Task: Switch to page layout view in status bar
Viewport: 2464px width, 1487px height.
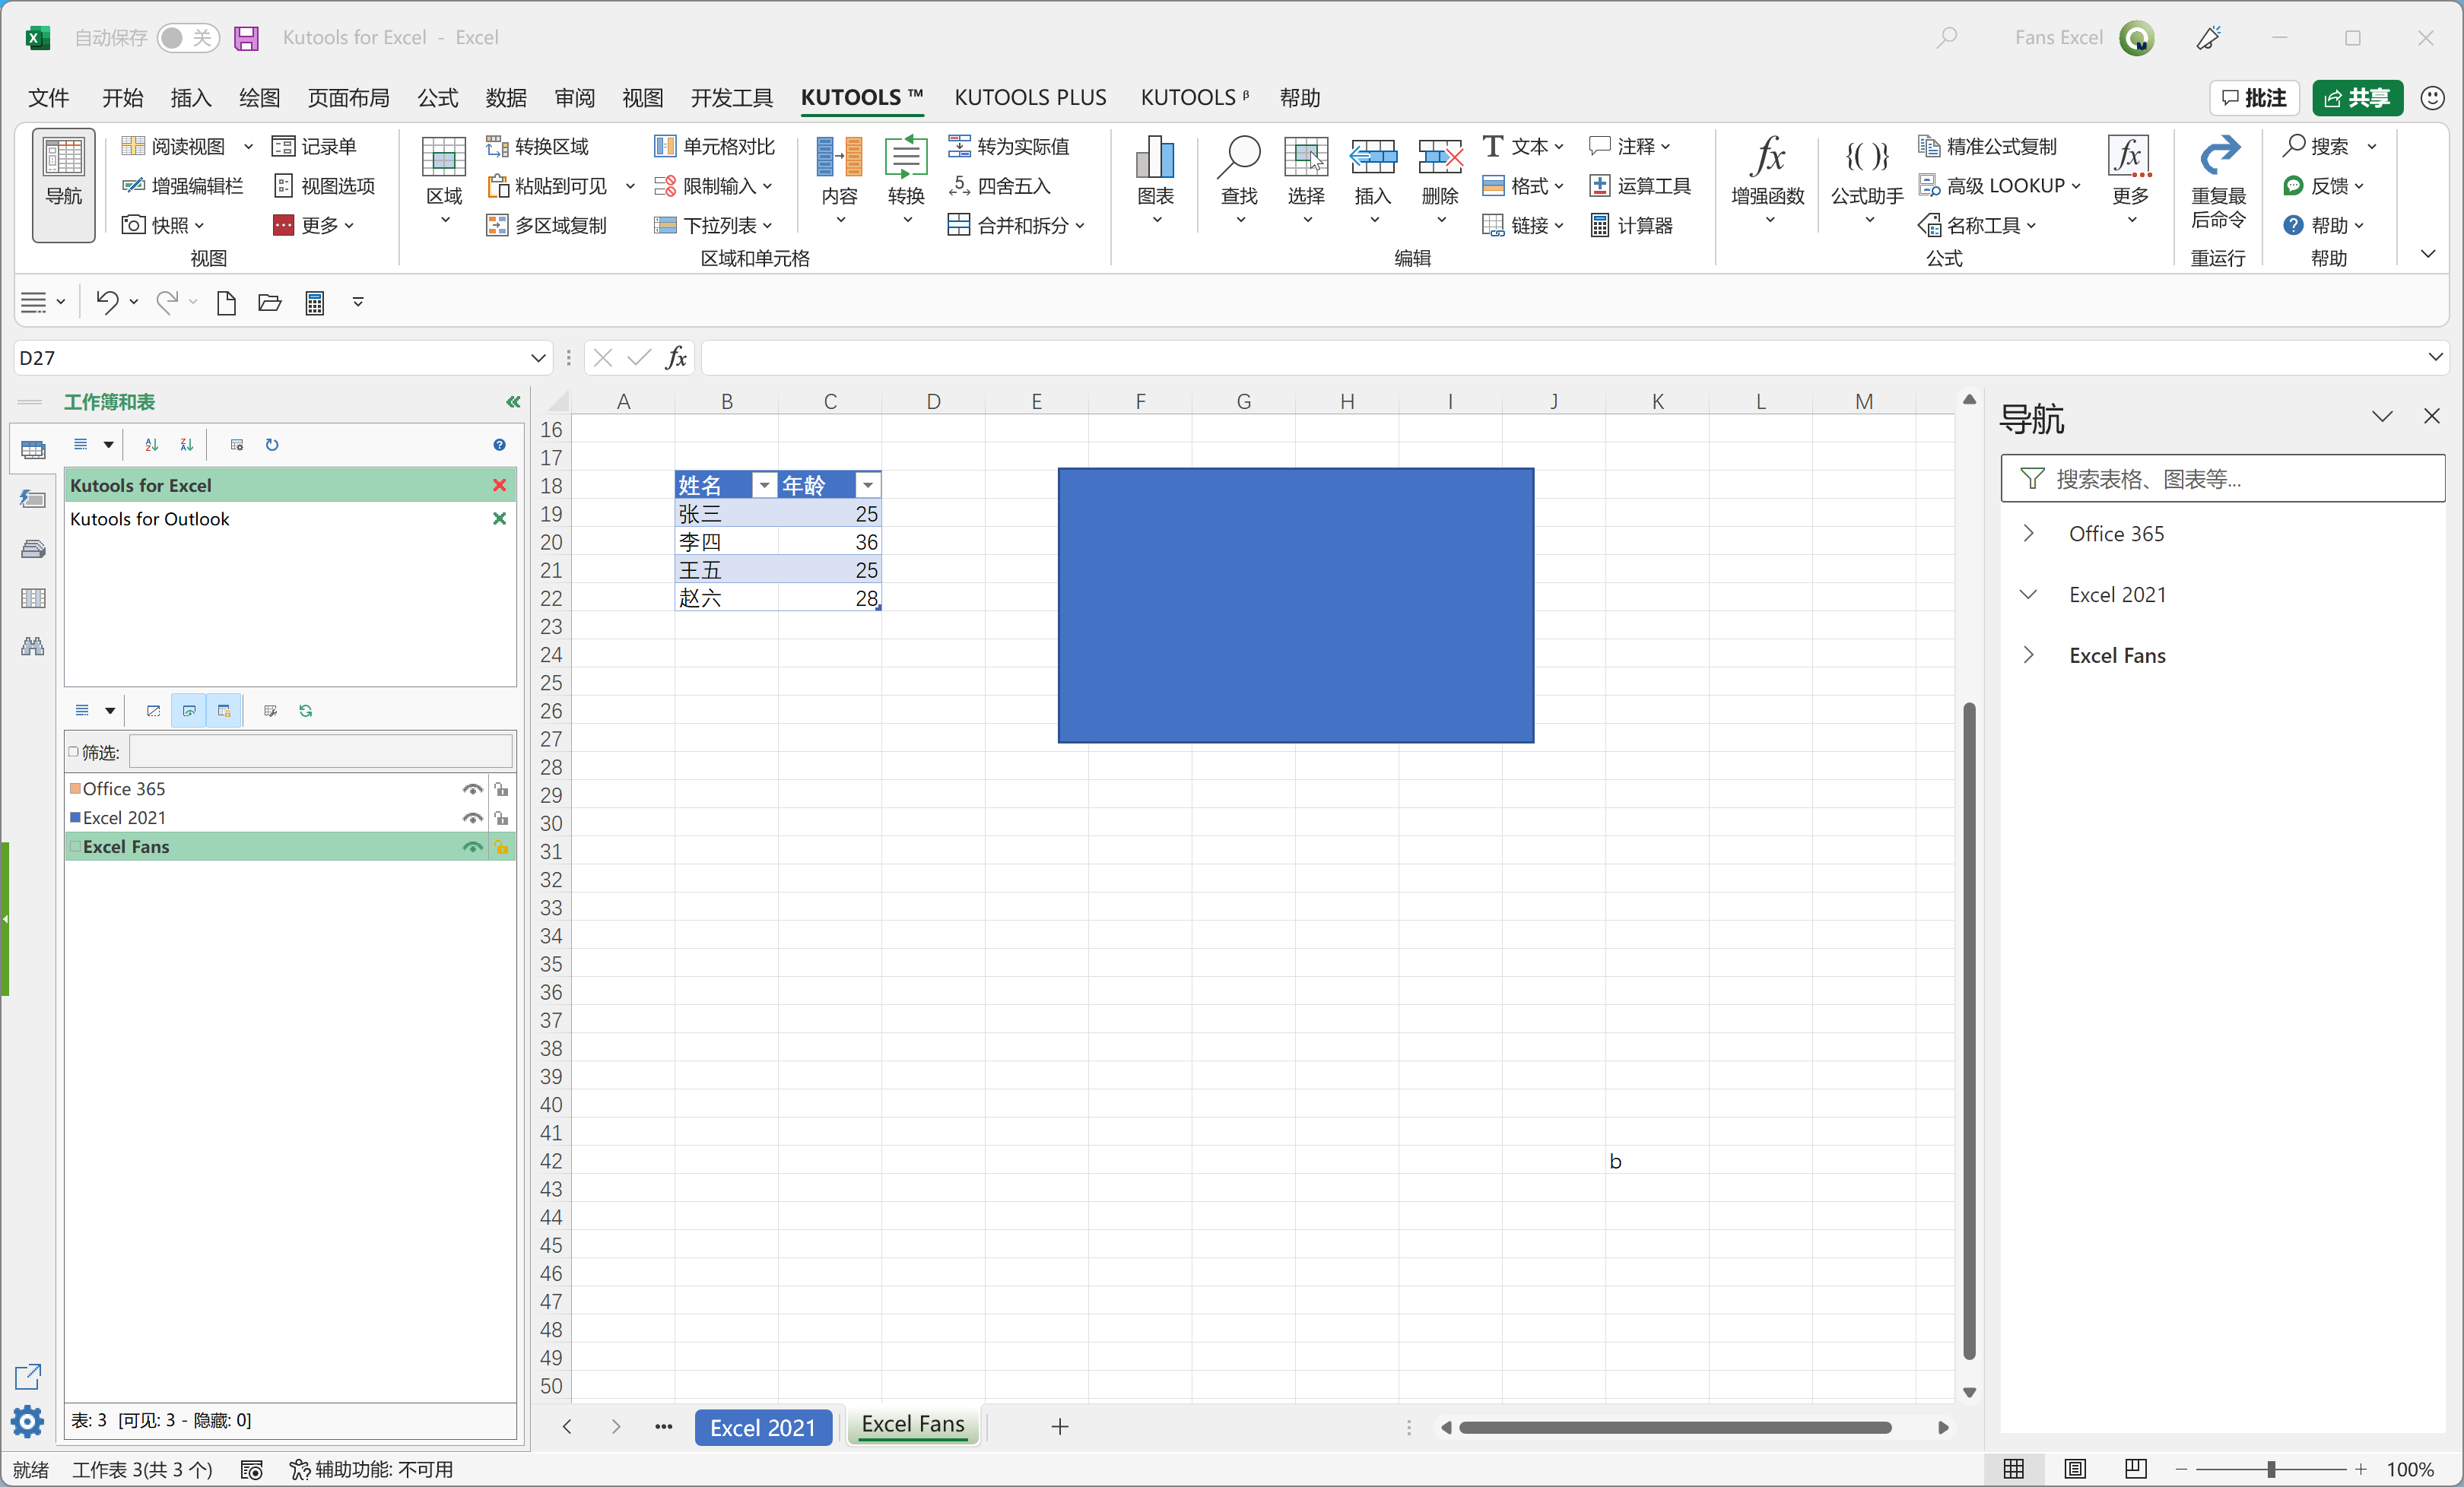Action: click(2075, 1469)
